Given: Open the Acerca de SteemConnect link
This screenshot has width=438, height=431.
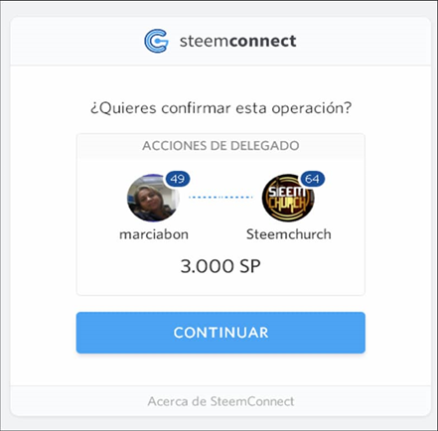Looking at the screenshot, I should (x=220, y=401).
